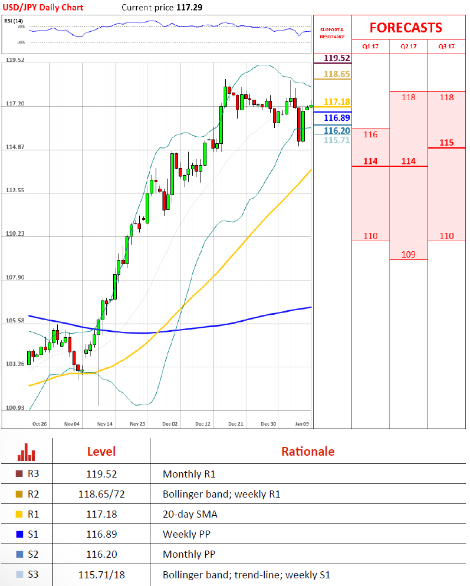Click the S1 row label
The width and height of the screenshot is (470, 586).
(33, 534)
